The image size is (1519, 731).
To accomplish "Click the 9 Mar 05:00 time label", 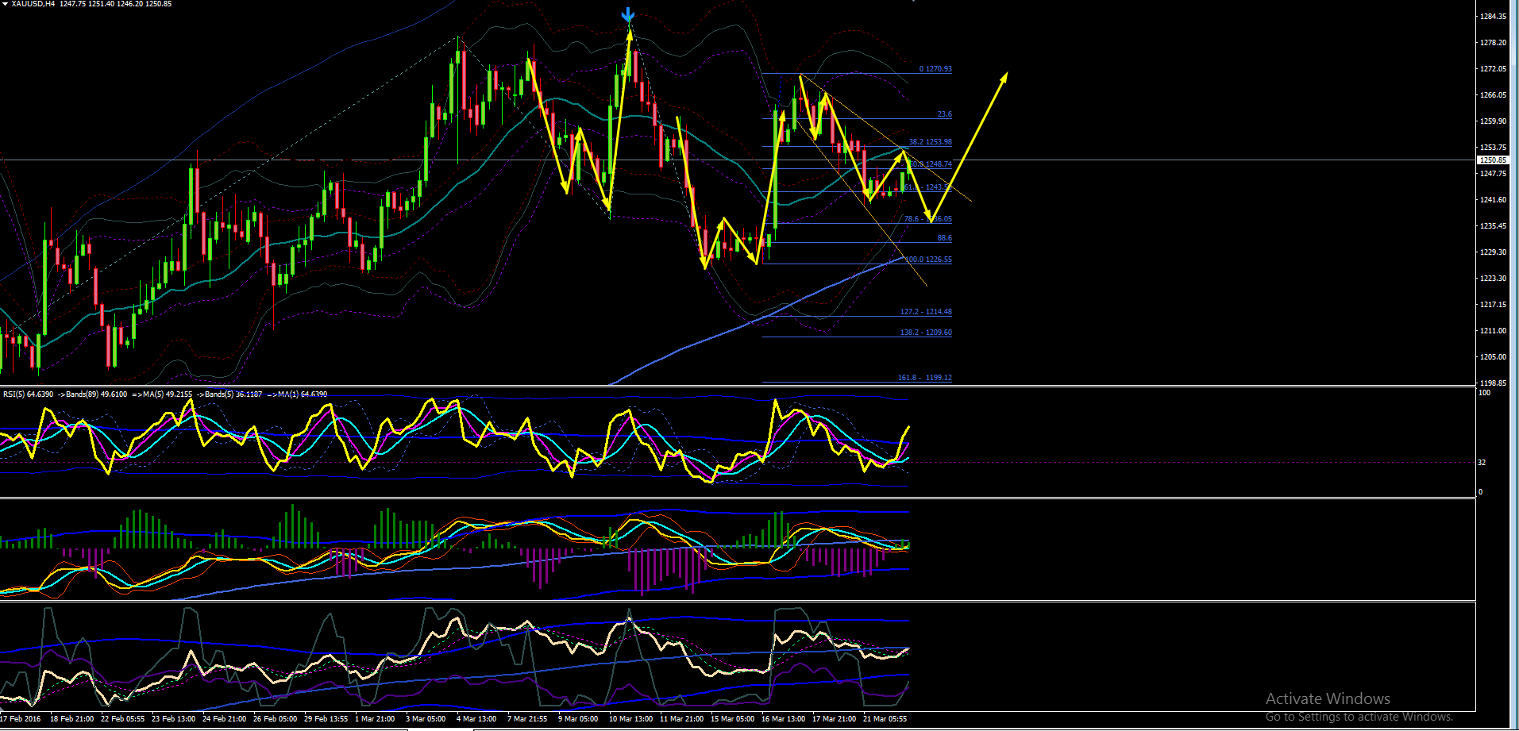I will [578, 719].
